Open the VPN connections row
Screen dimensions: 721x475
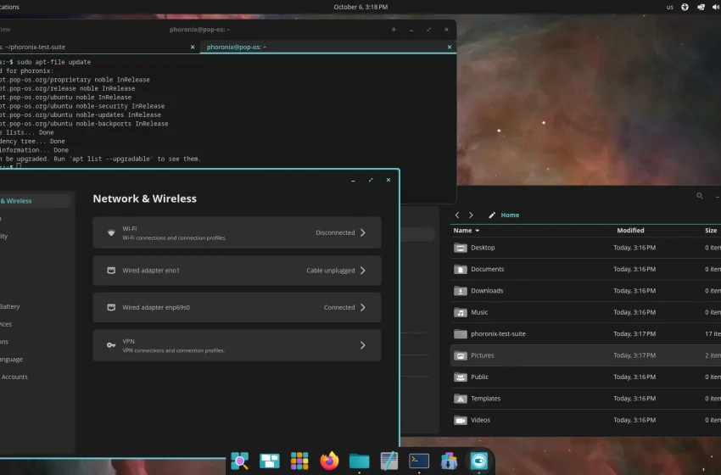coord(237,345)
